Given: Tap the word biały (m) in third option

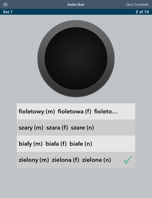Looking at the screenshot, I should coord(31,144).
